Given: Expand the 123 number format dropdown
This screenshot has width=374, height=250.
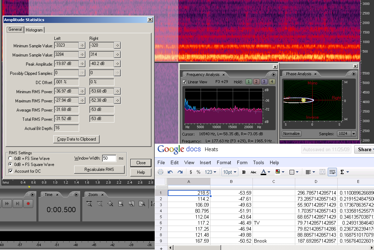Looking at the screenshot, I should tap(211, 172).
